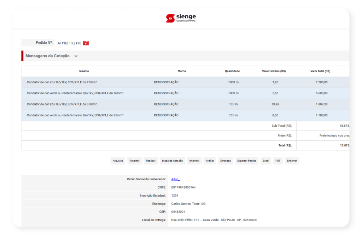Click the Quantidade column header

coord(233,71)
